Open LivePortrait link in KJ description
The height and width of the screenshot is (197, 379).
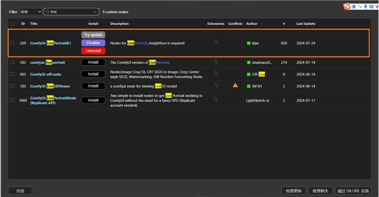click(x=137, y=43)
